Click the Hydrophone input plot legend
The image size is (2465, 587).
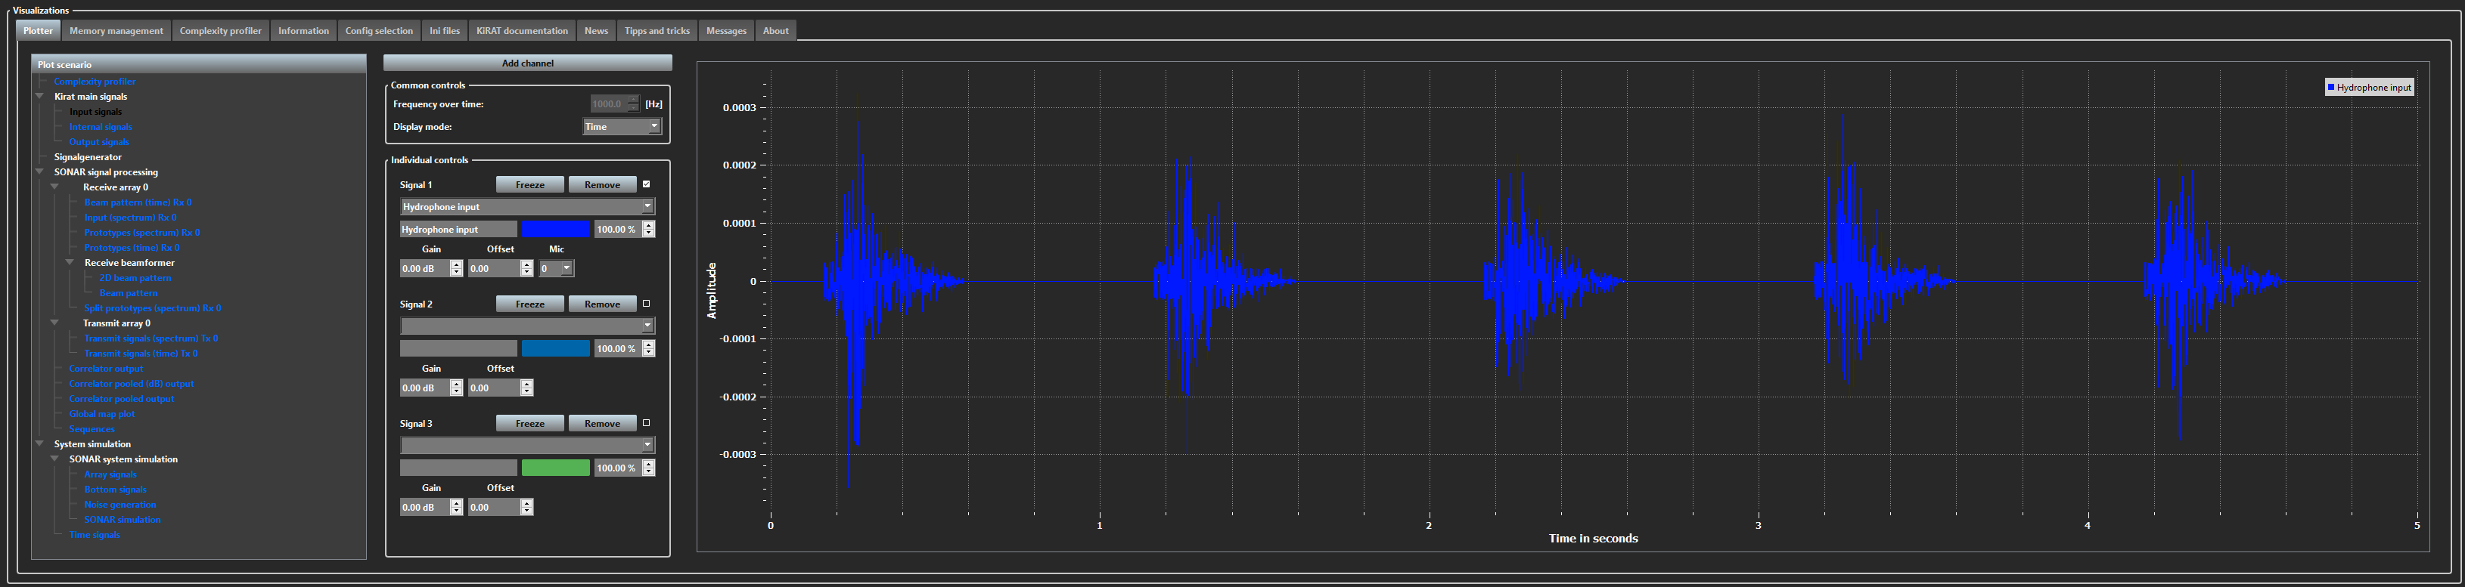click(2369, 87)
